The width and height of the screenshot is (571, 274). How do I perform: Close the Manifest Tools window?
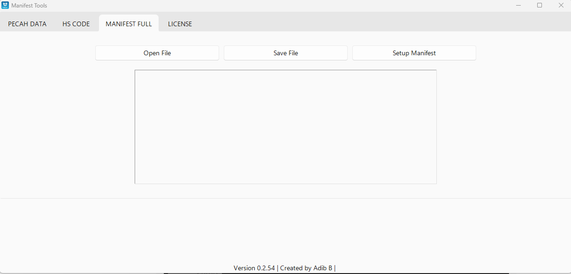click(x=561, y=6)
